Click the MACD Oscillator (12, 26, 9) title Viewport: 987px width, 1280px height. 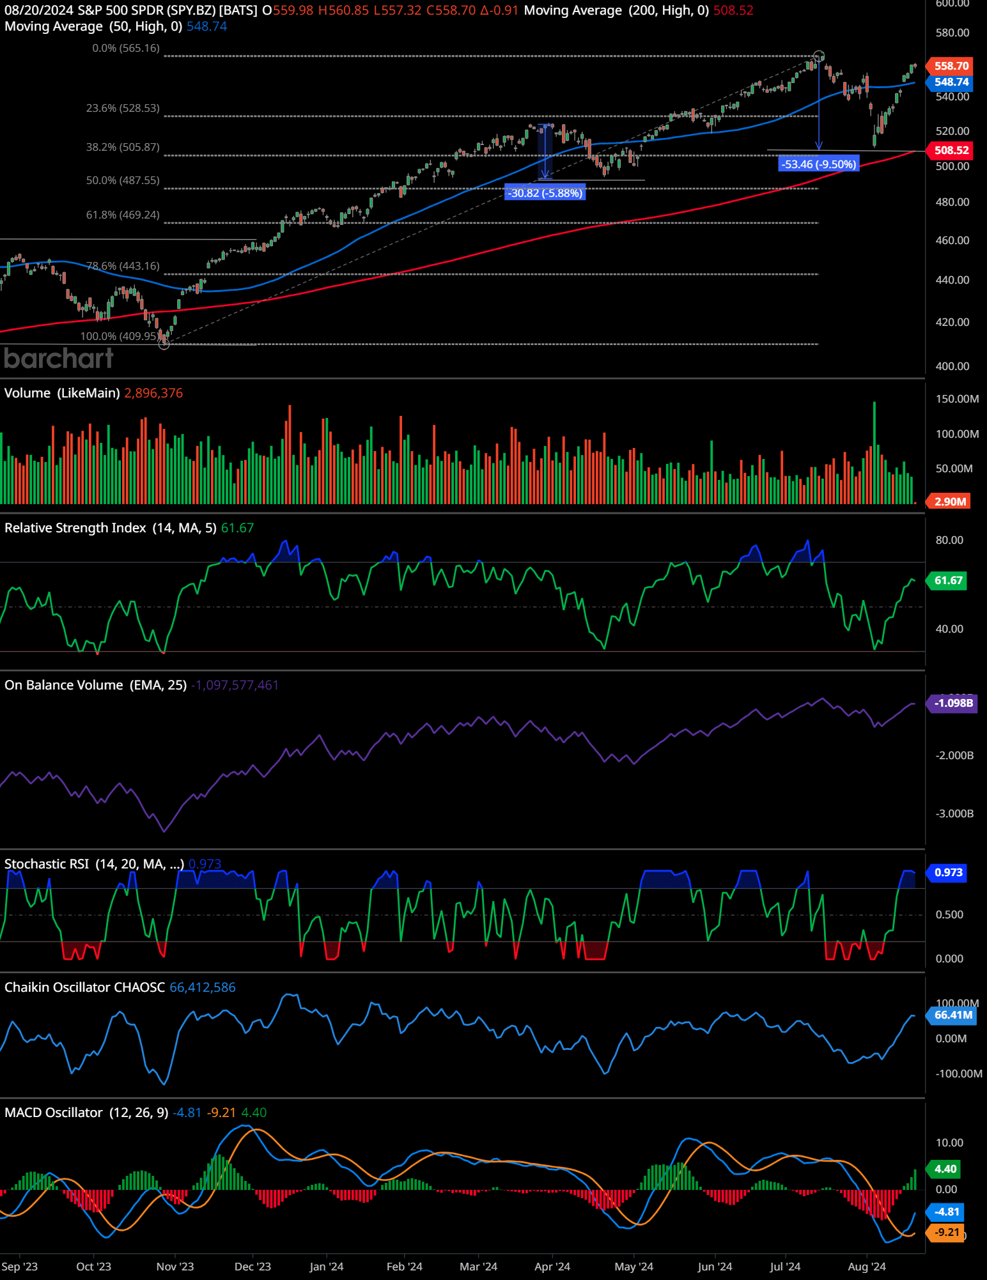click(x=86, y=1113)
